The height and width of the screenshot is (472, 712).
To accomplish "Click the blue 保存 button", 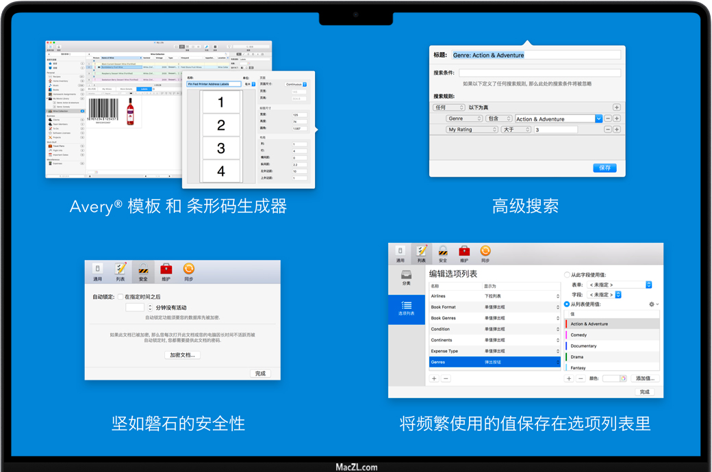I will (x=605, y=168).
